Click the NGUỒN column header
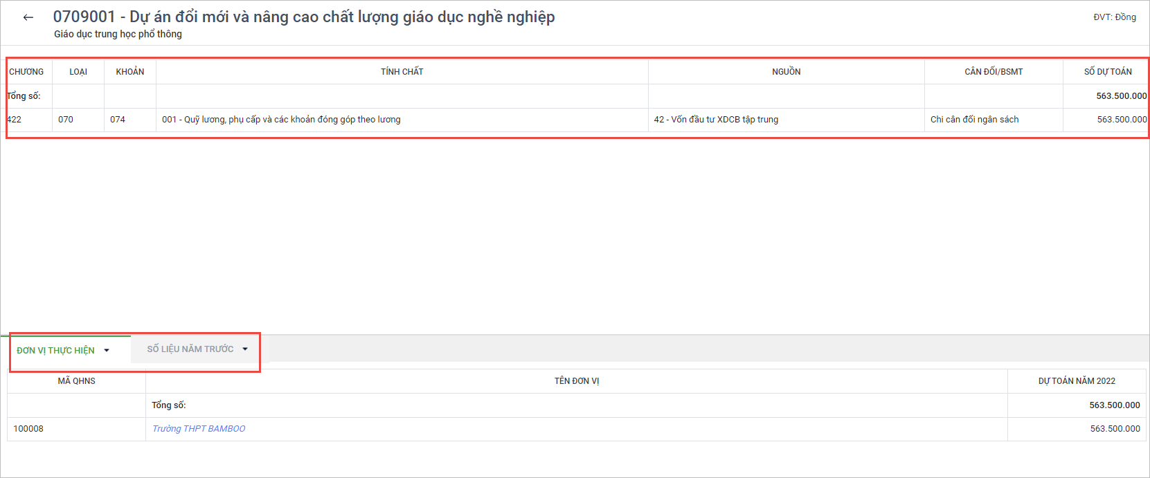1150x478 pixels. click(x=786, y=72)
